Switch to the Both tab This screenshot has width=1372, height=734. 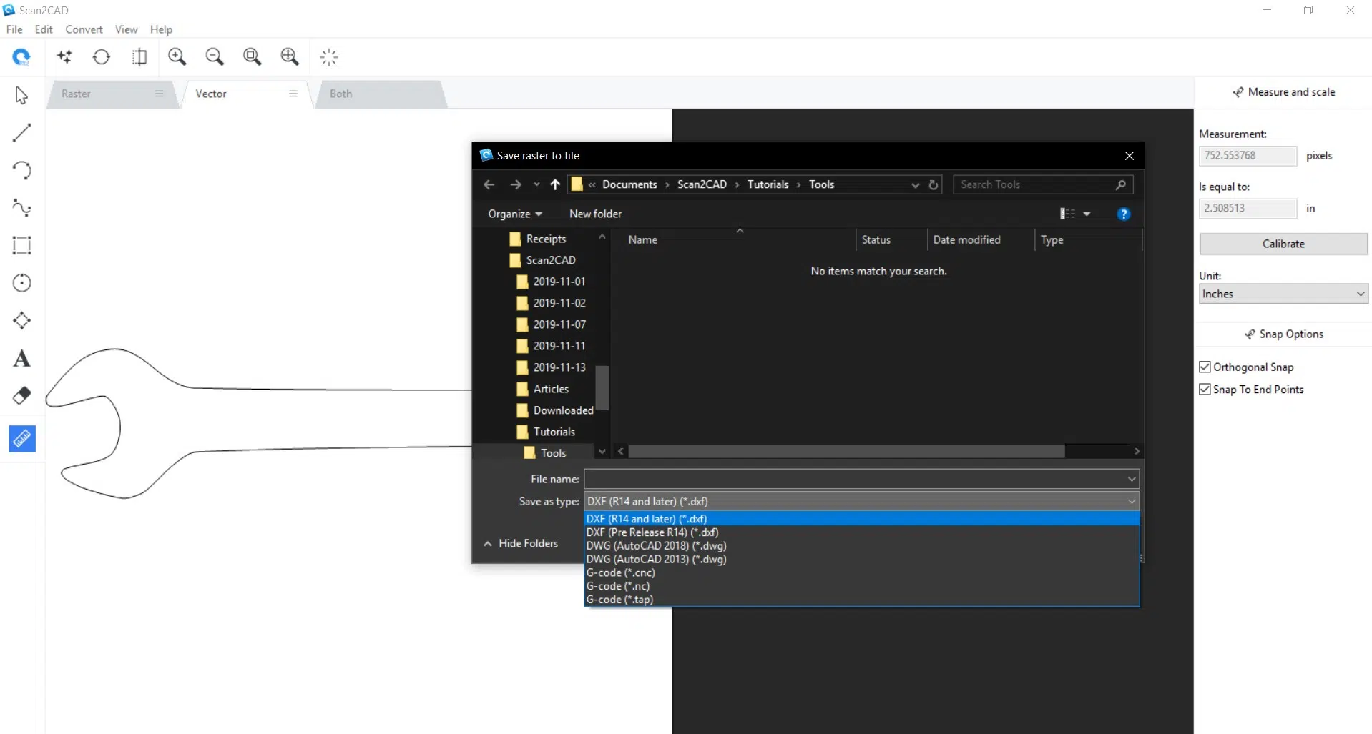pyautogui.click(x=341, y=94)
